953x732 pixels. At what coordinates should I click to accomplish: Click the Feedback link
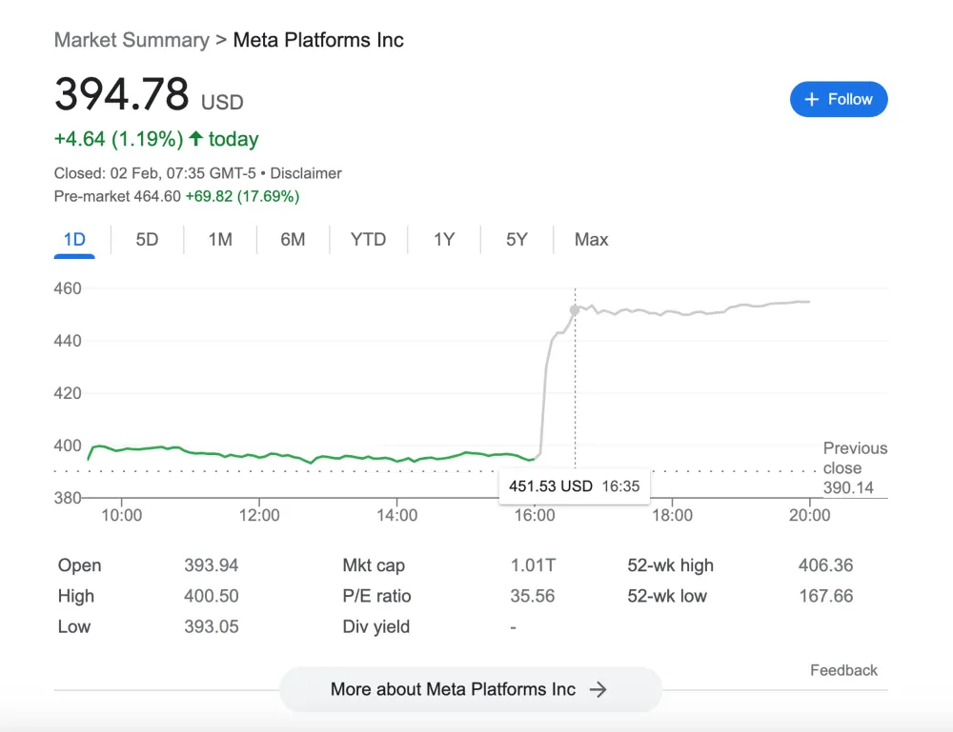[x=843, y=670]
